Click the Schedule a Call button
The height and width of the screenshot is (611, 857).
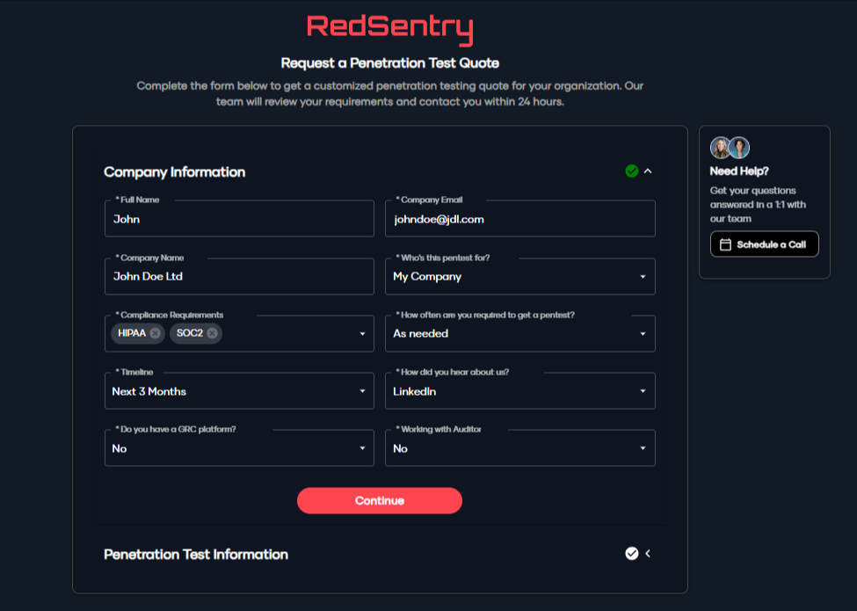coord(764,244)
